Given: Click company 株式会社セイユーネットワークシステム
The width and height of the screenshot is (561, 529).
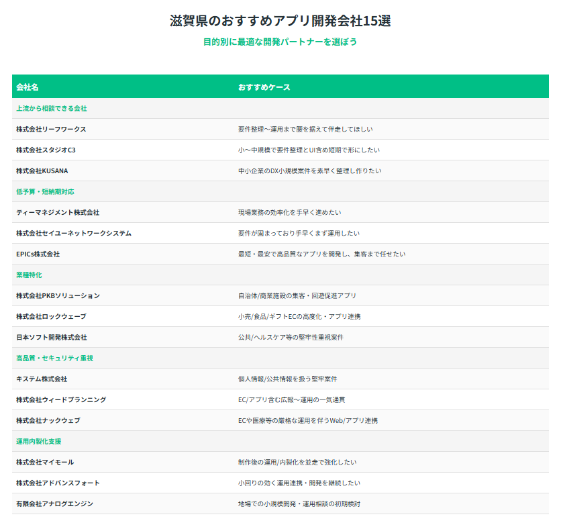Looking at the screenshot, I should [74, 234].
